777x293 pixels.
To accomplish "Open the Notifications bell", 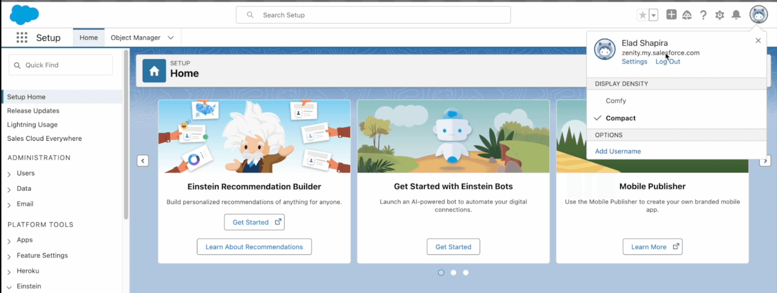I will pyautogui.click(x=736, y=15).
